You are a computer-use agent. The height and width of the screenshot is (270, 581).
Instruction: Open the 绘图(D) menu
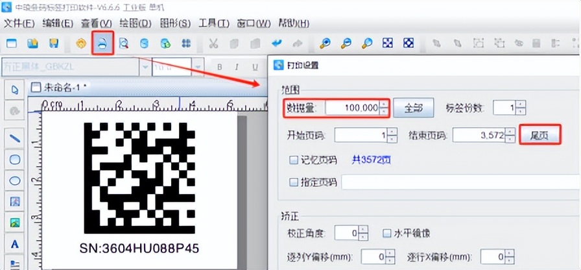click(136, 23)
